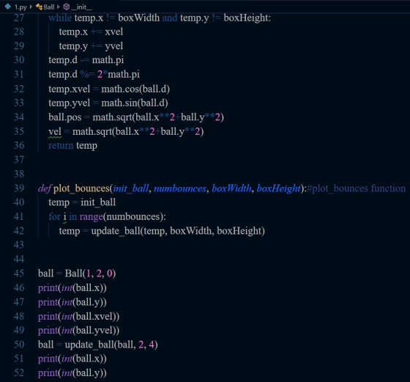Click 'math.cos(ball.d)' on line 32
Image resolution: width=410 pixels, height=382 pixels.
[x=135, y=89]
